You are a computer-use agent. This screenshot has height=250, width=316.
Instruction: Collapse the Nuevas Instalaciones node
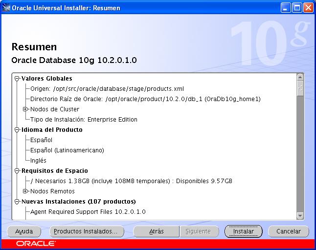pyautogui.click(x=17, y=202)
